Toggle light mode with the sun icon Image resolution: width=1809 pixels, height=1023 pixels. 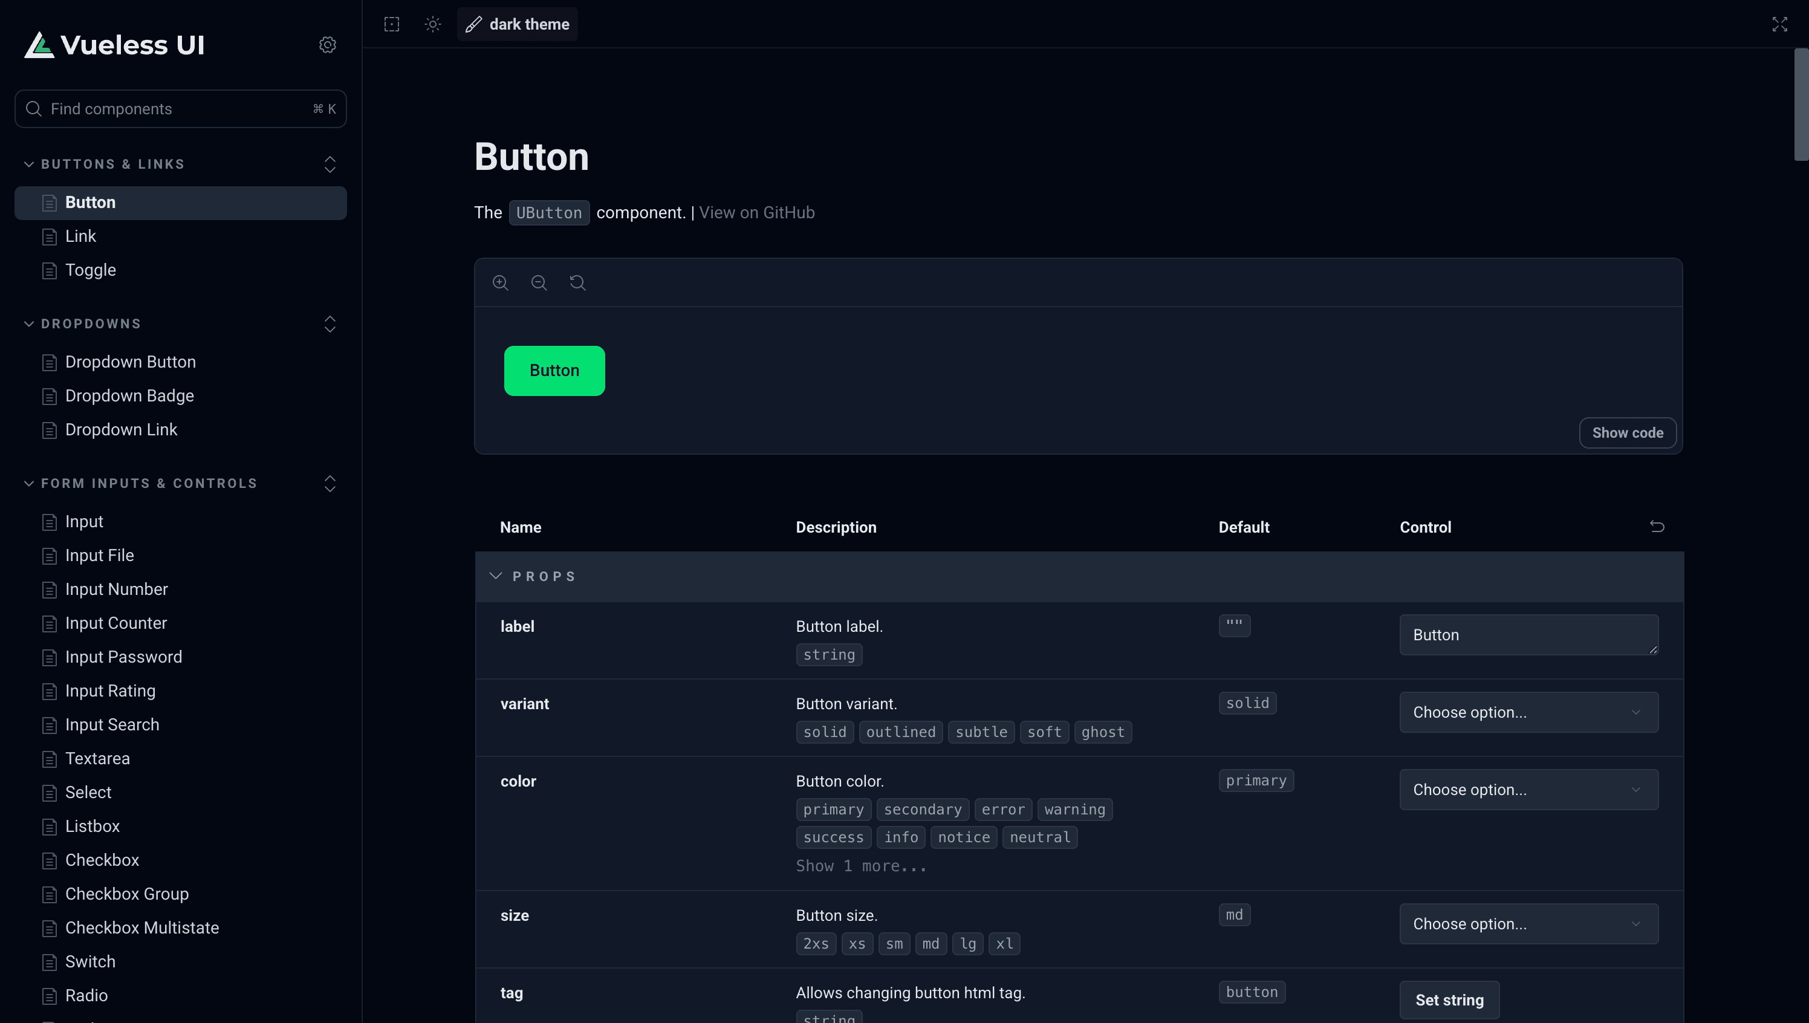433,25
